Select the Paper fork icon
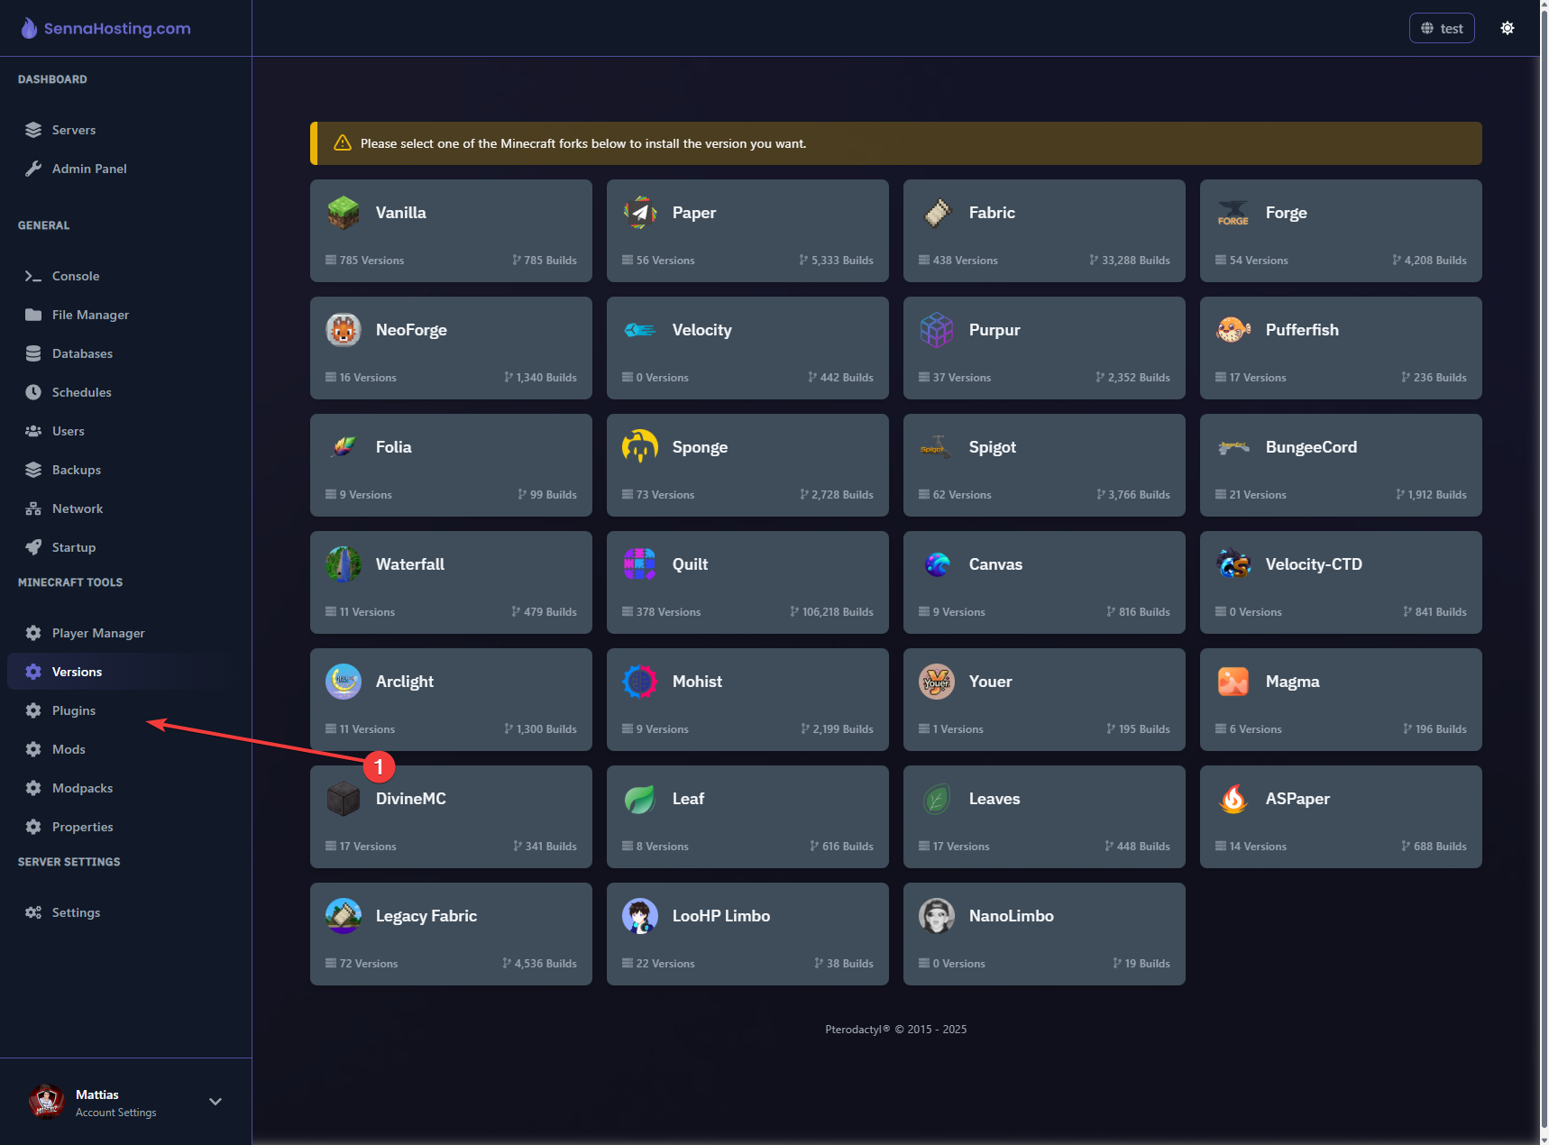1549x1145 pixels. (x=639, y=213)
